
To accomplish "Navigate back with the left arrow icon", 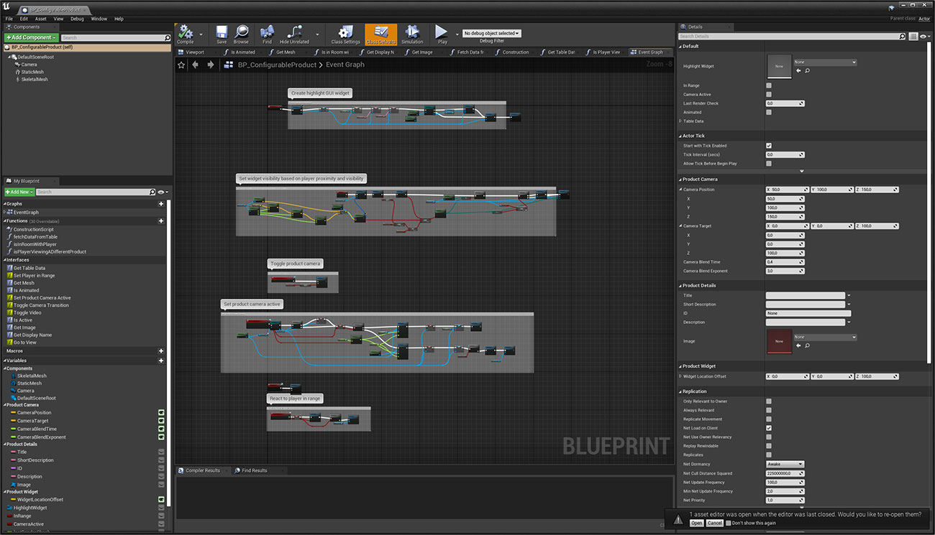I will (196, 65).
